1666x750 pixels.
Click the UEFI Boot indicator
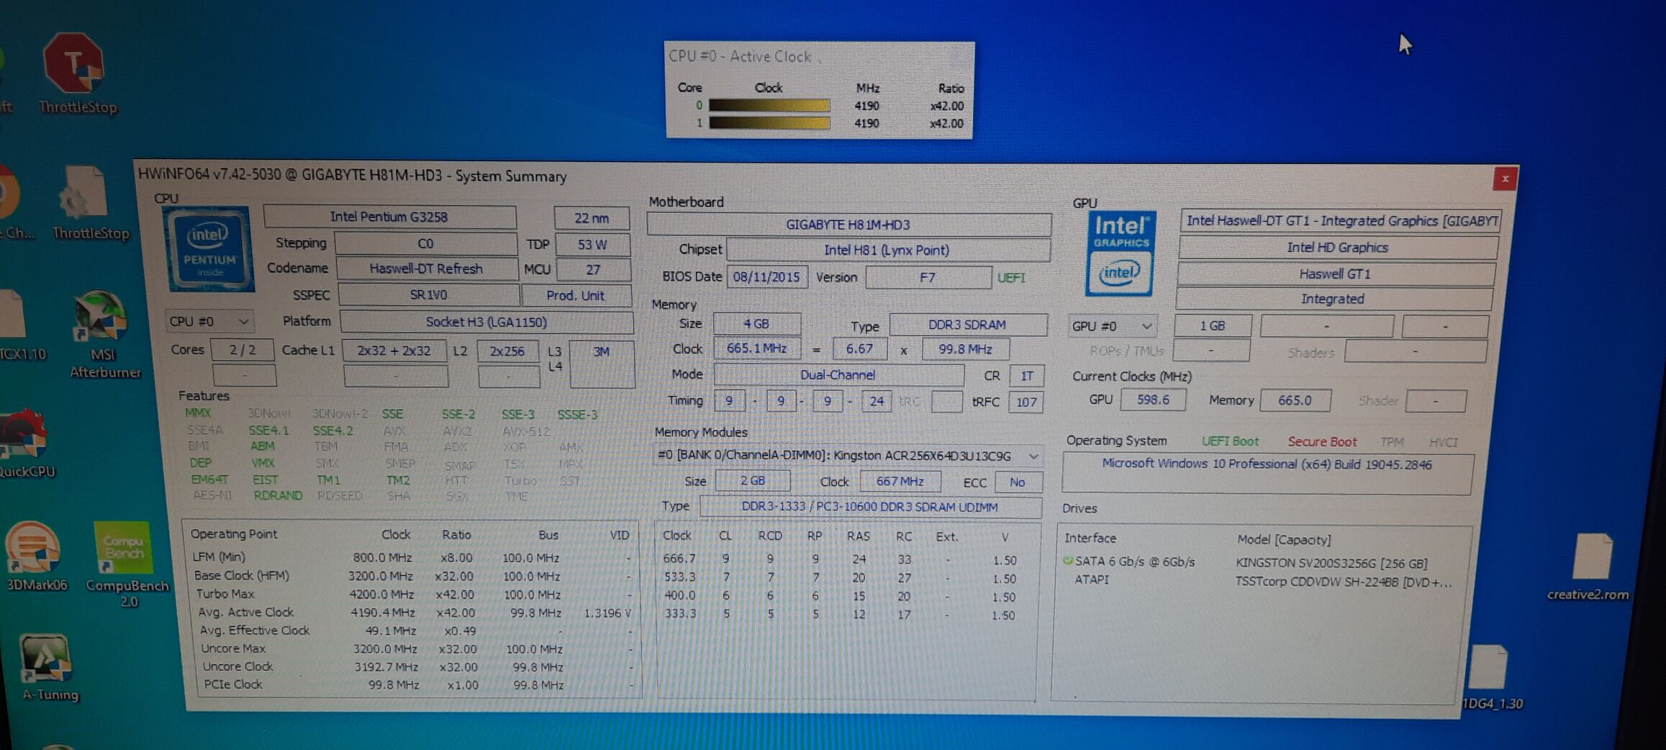pos(1230,441)
